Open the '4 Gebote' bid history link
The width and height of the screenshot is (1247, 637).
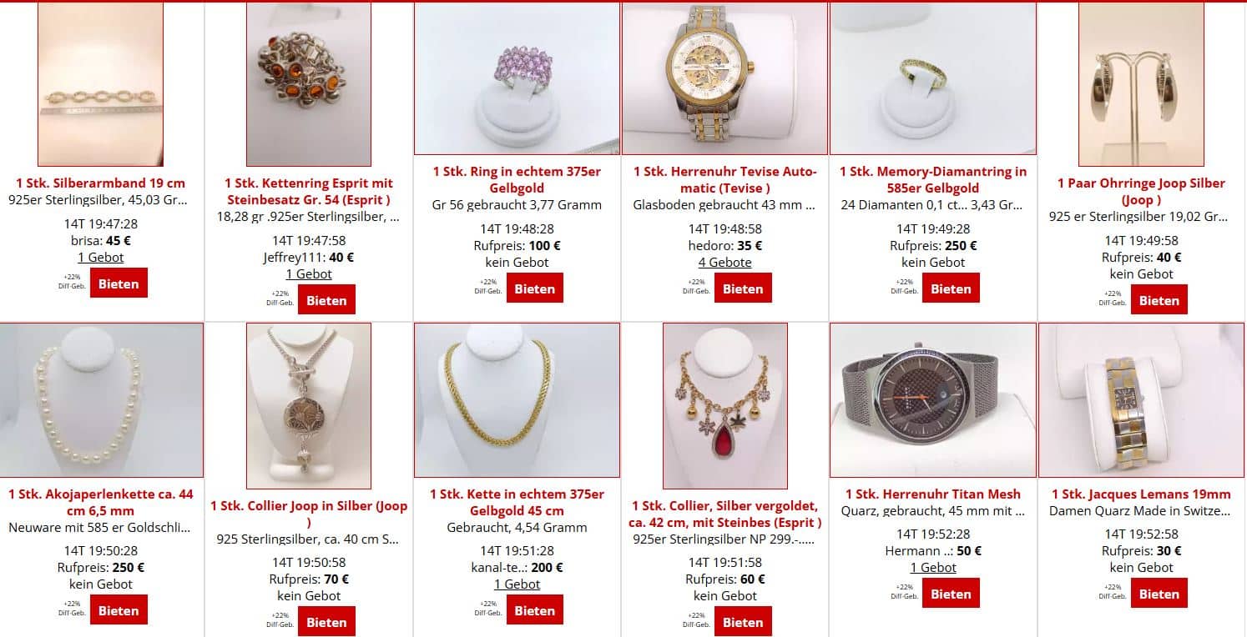[724, 262]
